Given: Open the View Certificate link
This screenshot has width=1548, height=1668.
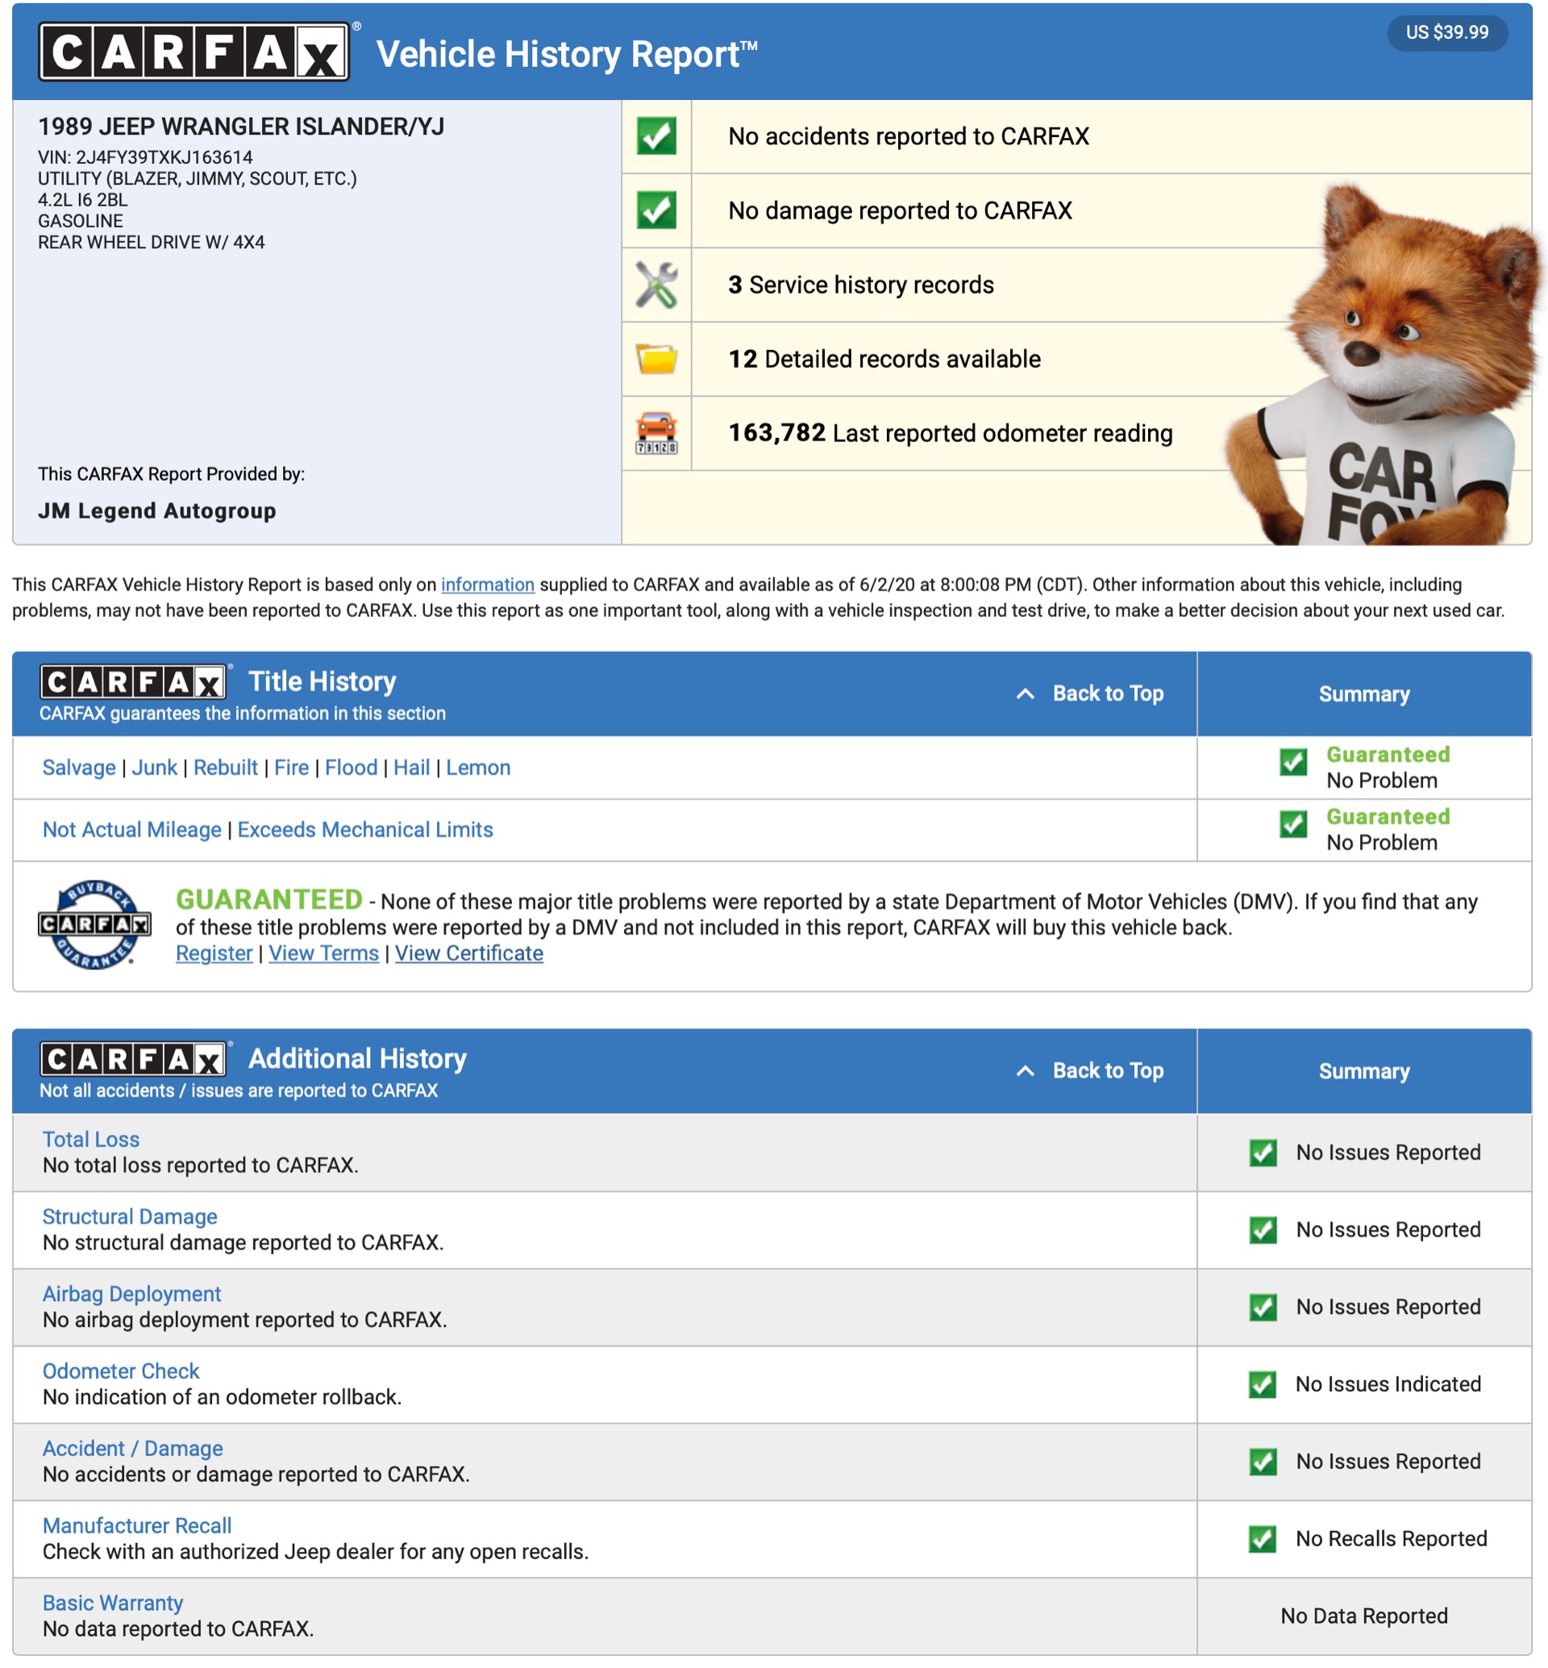Looking at the screenshot, I should 469,953.
